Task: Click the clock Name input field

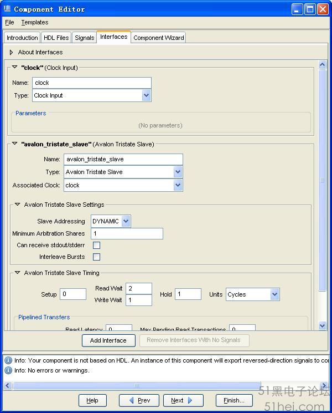Action: 92,83
